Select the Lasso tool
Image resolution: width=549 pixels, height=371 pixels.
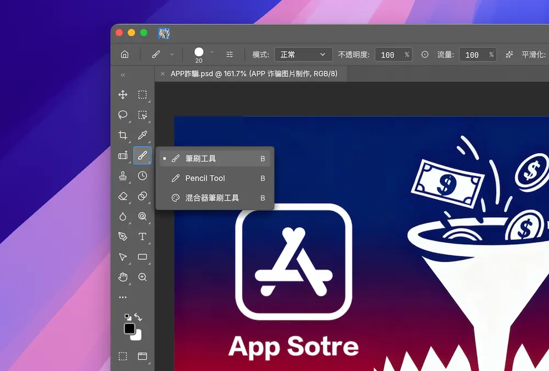pyautogui.click(x=122, y=115)
